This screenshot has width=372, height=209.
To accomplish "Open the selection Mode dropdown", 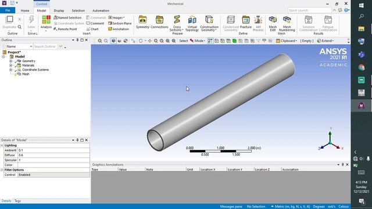I will click(198, 41).
